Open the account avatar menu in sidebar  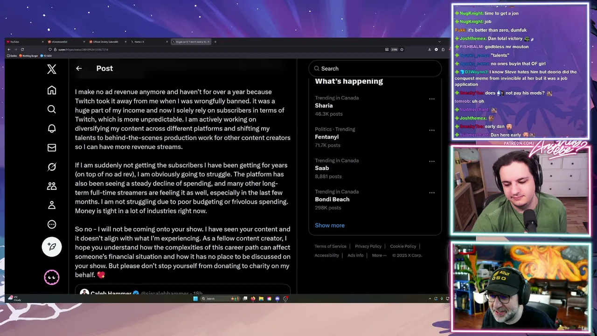(52, 277)
